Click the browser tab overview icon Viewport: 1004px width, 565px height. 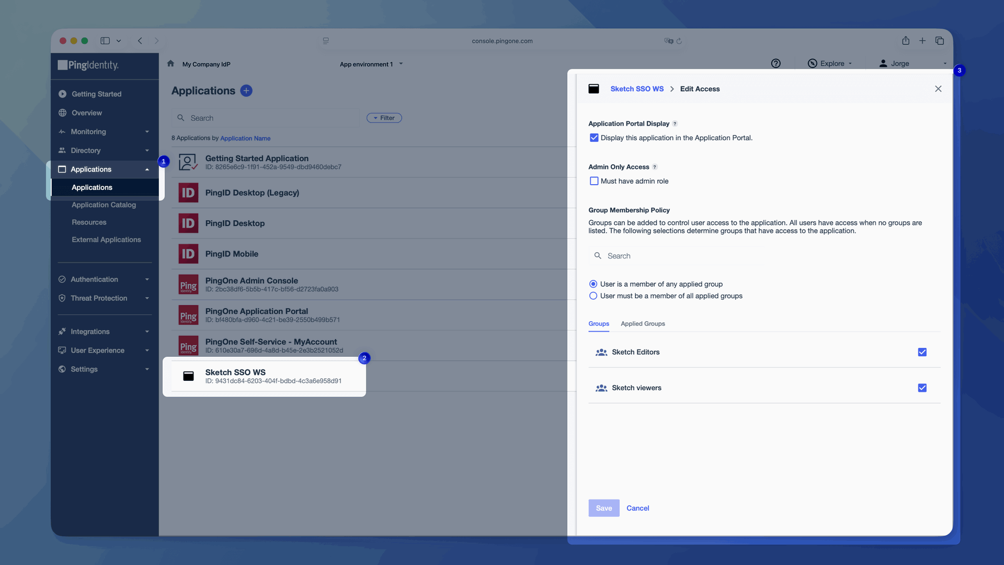(940, 41)
